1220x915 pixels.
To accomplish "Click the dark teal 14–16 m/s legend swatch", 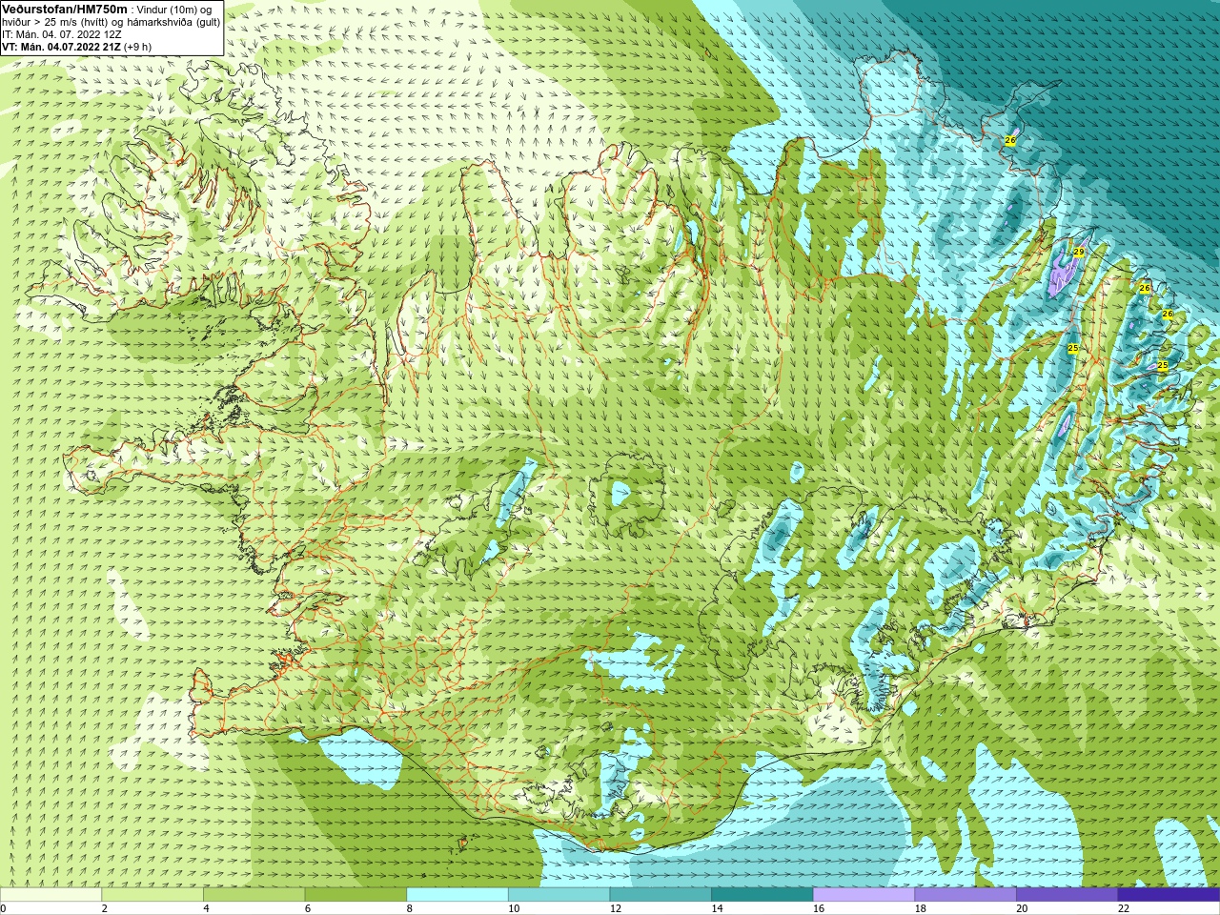I will click(762, 895).
